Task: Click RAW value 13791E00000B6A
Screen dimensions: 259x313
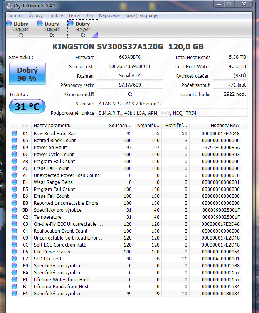Action: (220, 147)
